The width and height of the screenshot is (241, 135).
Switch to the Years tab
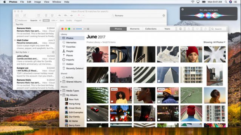[x=167, y=29]
